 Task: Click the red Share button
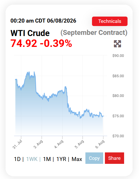coord(114,158)
